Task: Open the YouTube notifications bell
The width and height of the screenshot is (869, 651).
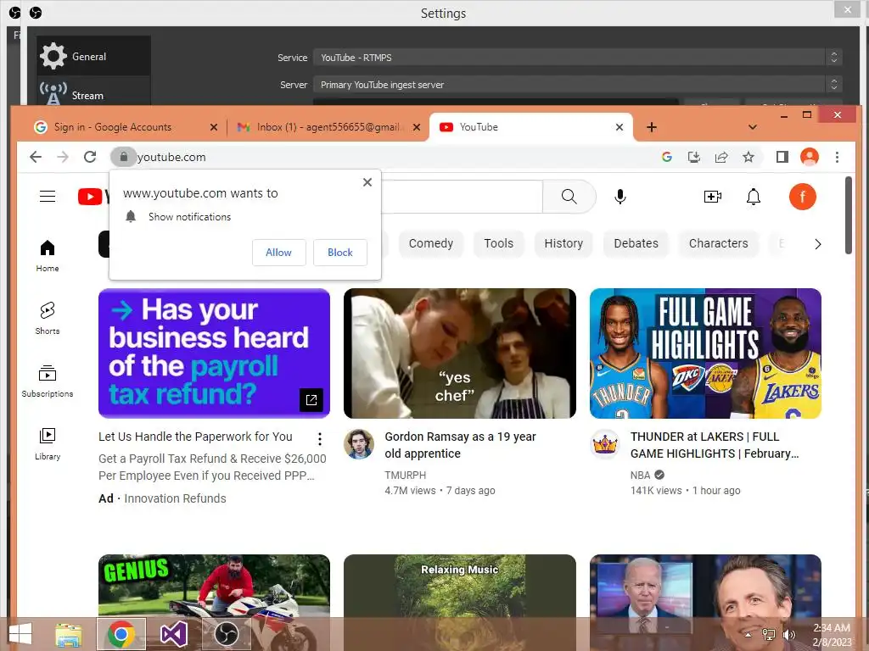Action: [754, 197]
